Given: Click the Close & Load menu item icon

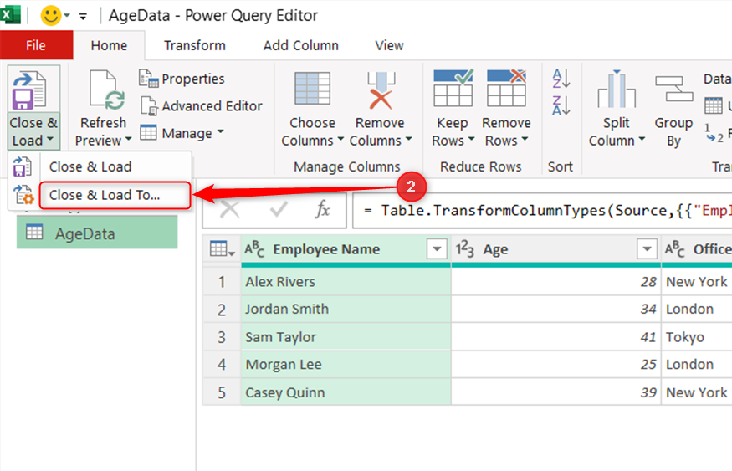Looking at the screenshot, I should pos(22,166).
